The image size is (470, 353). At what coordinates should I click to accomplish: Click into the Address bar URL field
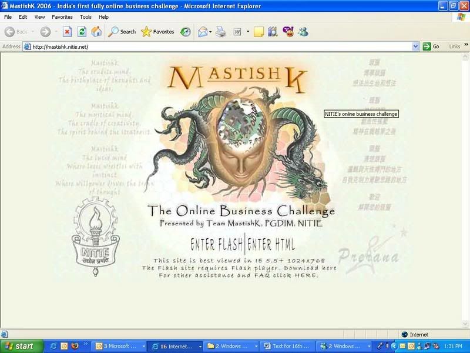click(x=222, y=46)
